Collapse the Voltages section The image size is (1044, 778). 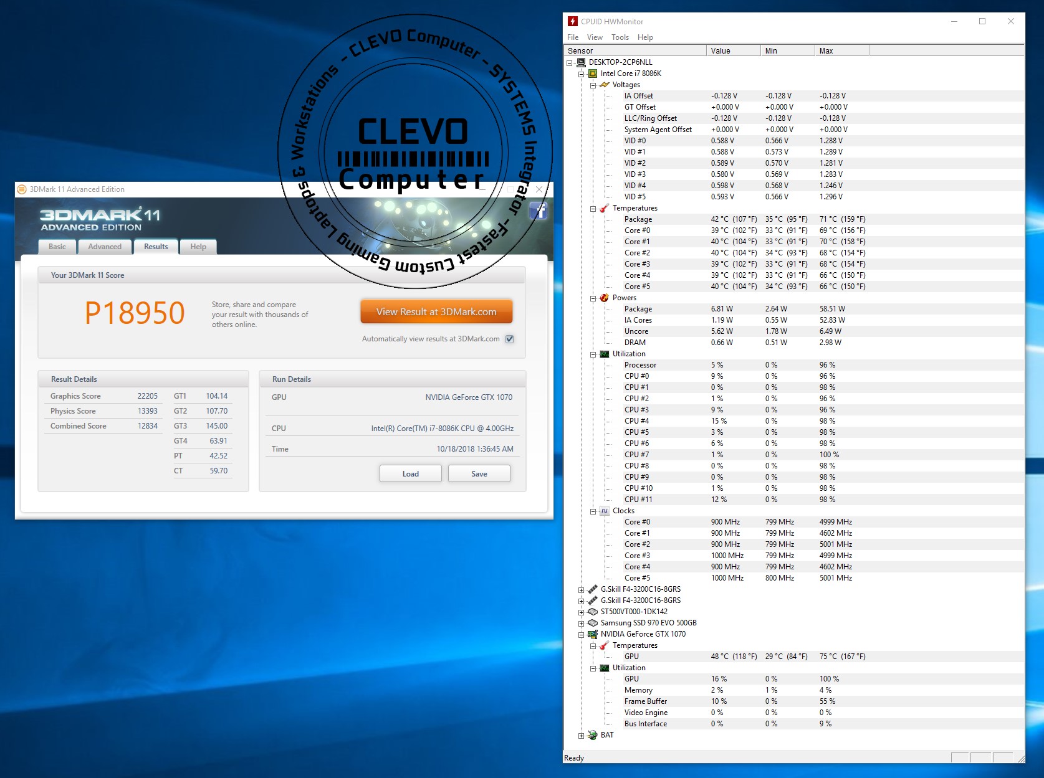pyautogui.click(x=593, y=85)
